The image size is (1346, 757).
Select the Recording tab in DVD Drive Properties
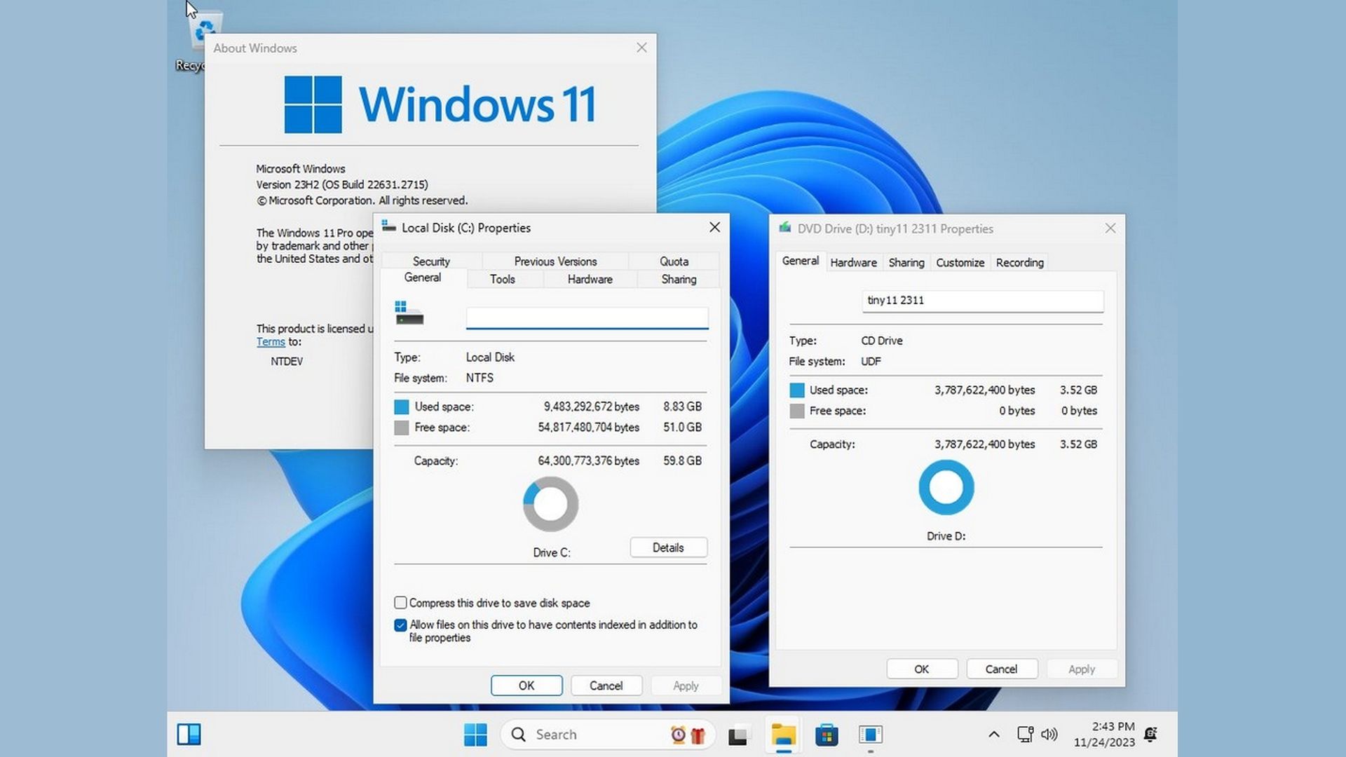coord(1020,262)
